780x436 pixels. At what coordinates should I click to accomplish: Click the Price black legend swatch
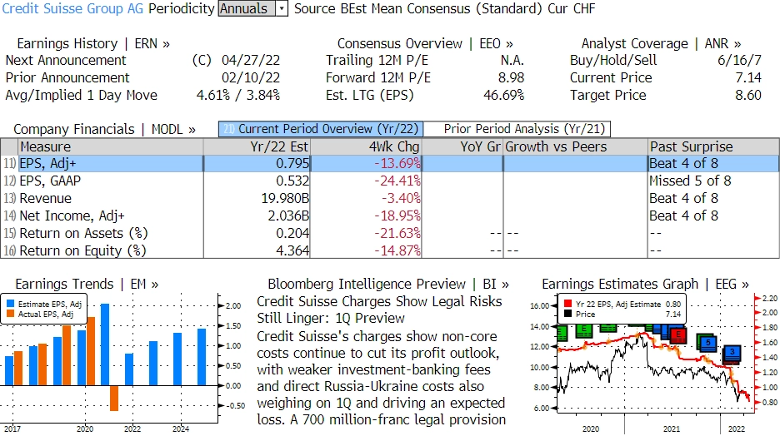point(567,314)
